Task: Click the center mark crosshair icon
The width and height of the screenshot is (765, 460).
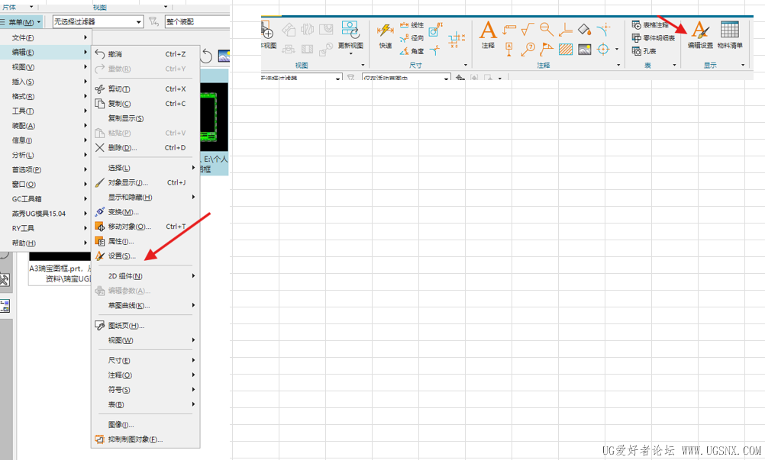Action: [603, 50]
